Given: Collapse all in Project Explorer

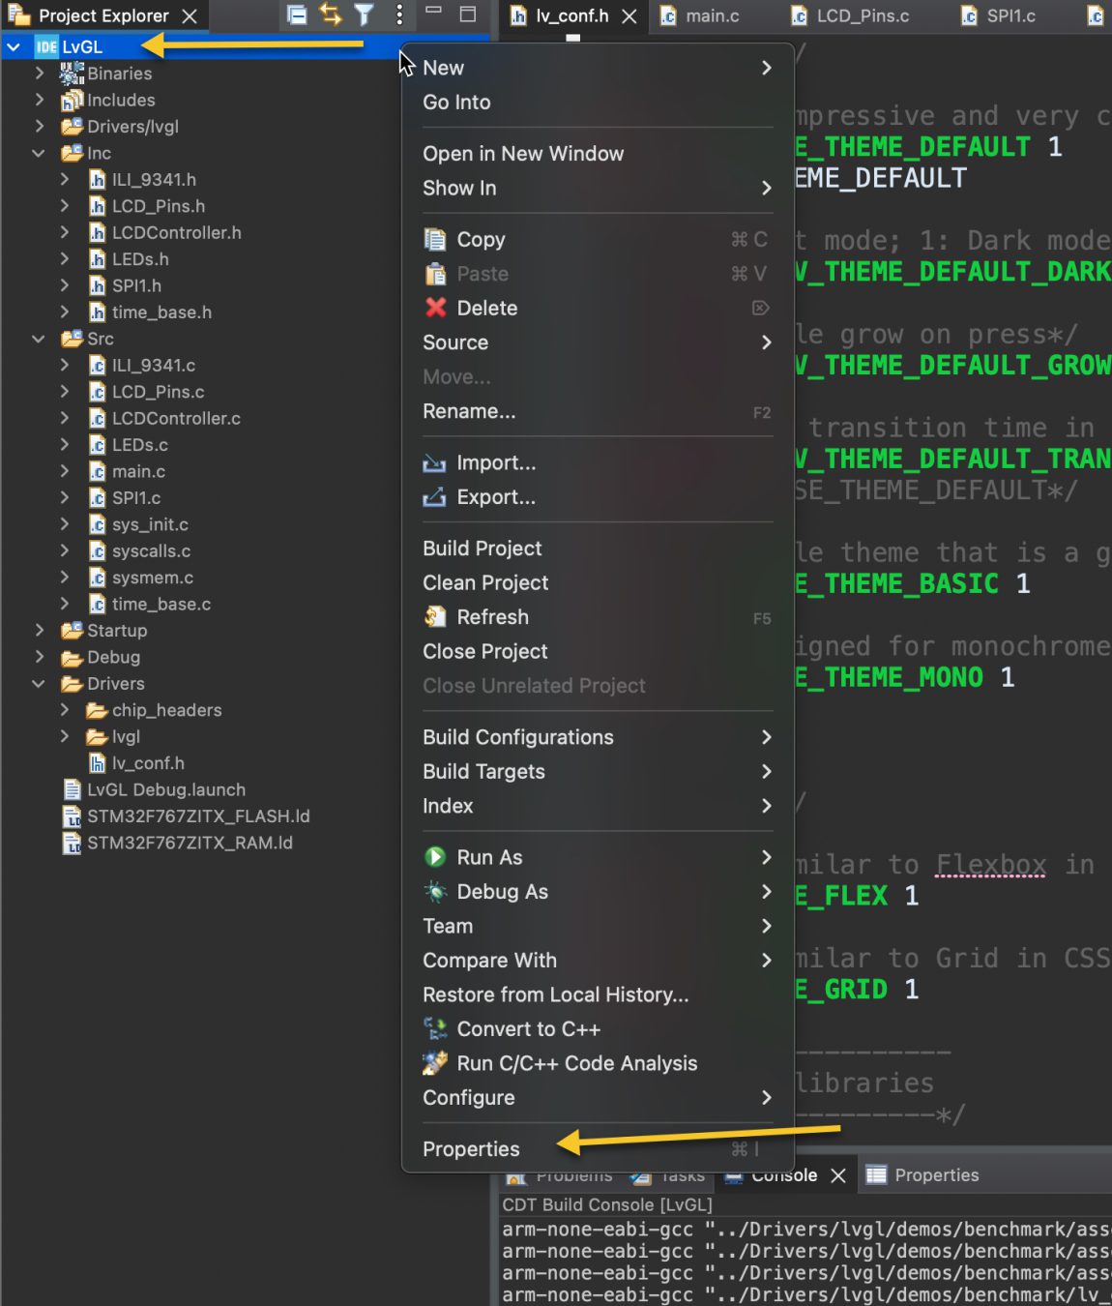Looking at the screenshot, I should tap(296, 15).
